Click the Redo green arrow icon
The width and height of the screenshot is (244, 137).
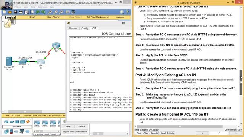[x=43, y=12]
